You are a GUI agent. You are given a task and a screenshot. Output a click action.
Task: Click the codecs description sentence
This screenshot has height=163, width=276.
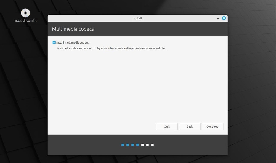tap(112, 48)
